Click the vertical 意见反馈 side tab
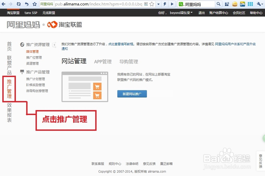The image size is (265, 176). pyautogui.click(x=260, y=161)
